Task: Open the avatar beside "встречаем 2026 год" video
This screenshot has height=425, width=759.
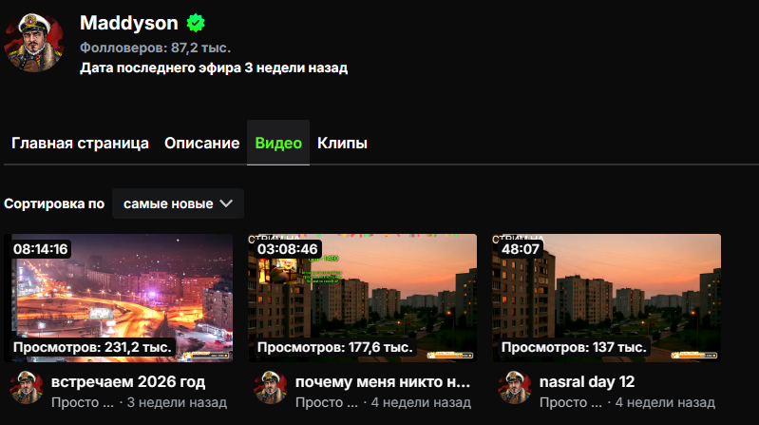Action: click(x=27, y=387)
